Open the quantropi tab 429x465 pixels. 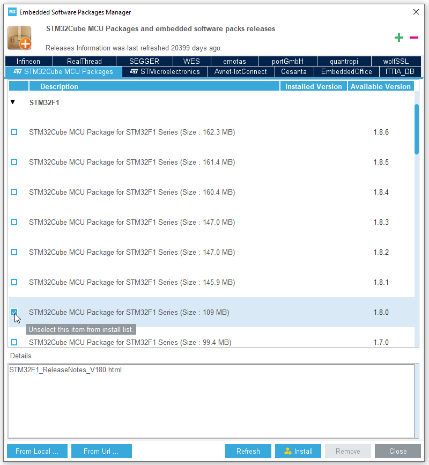(344, 61)
